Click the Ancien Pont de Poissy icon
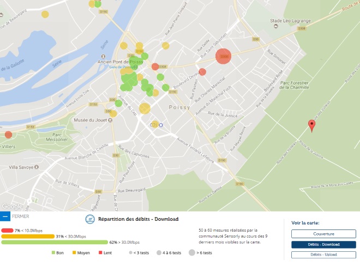This screenshot has width=360, height=266. point(103,56)
